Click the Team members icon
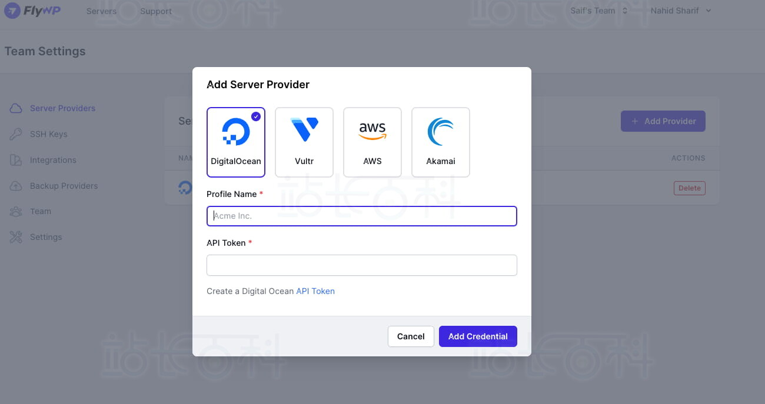765x404 pixels. 16,211
